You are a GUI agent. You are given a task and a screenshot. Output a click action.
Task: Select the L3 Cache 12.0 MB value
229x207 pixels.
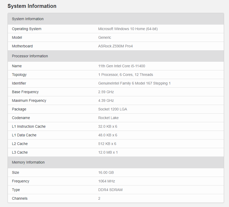pyautogui.click(x=108, y=152)
